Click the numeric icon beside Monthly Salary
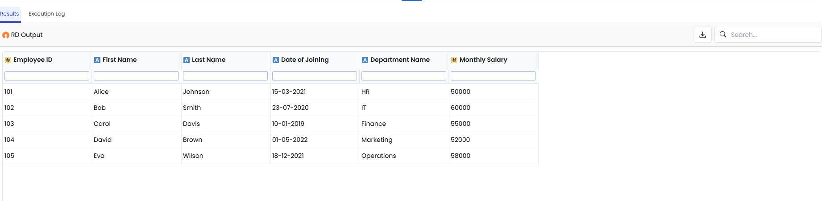This screenshot has width=822, height=201. click(454, 60)
